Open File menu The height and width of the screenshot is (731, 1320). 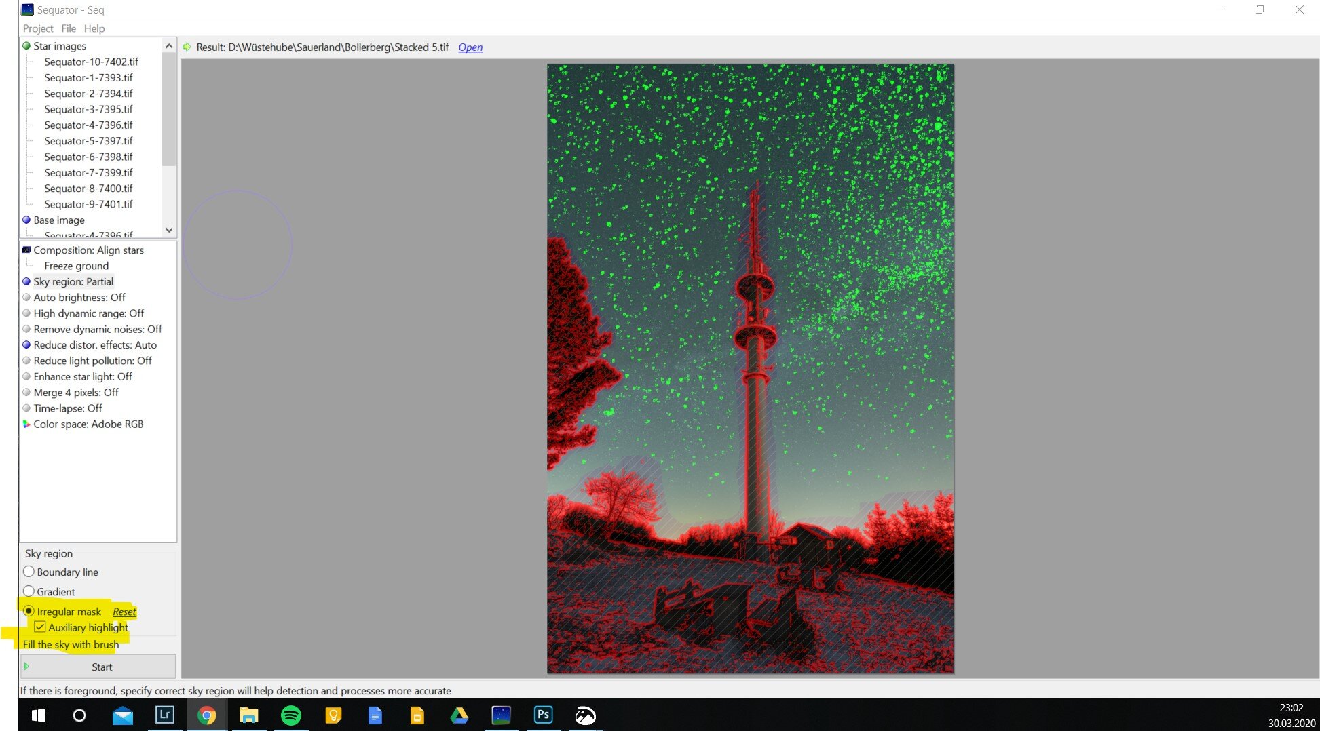69,28
